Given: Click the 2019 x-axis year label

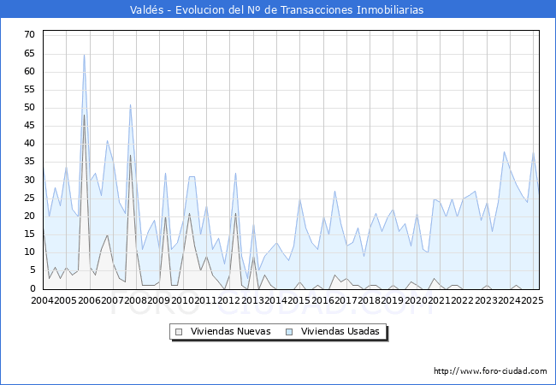Looking at the screenshot, I should (x=392, y=300).
